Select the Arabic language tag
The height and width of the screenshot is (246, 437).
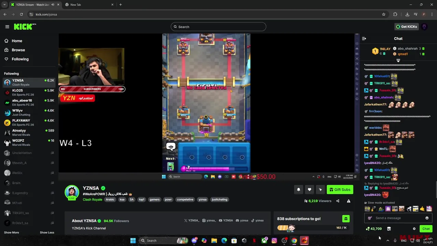pos(110,200)
